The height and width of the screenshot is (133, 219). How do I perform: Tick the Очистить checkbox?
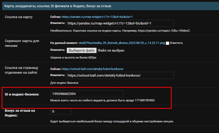click(x=168, y=43)
